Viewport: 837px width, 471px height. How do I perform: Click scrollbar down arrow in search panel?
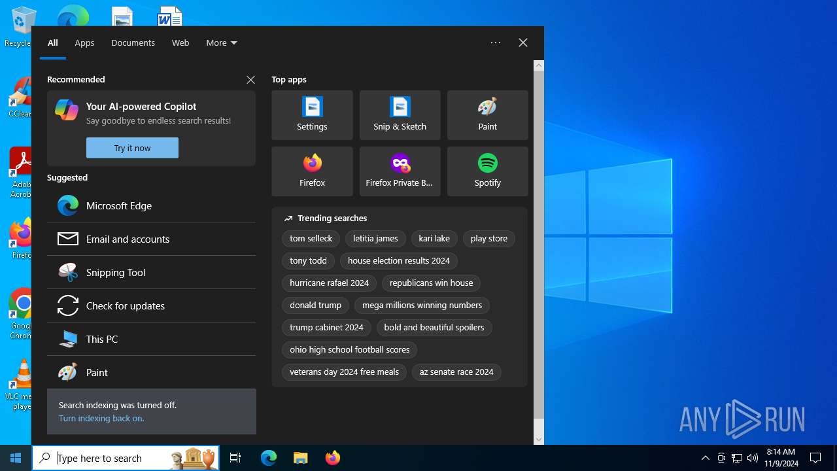coord(539,440)
